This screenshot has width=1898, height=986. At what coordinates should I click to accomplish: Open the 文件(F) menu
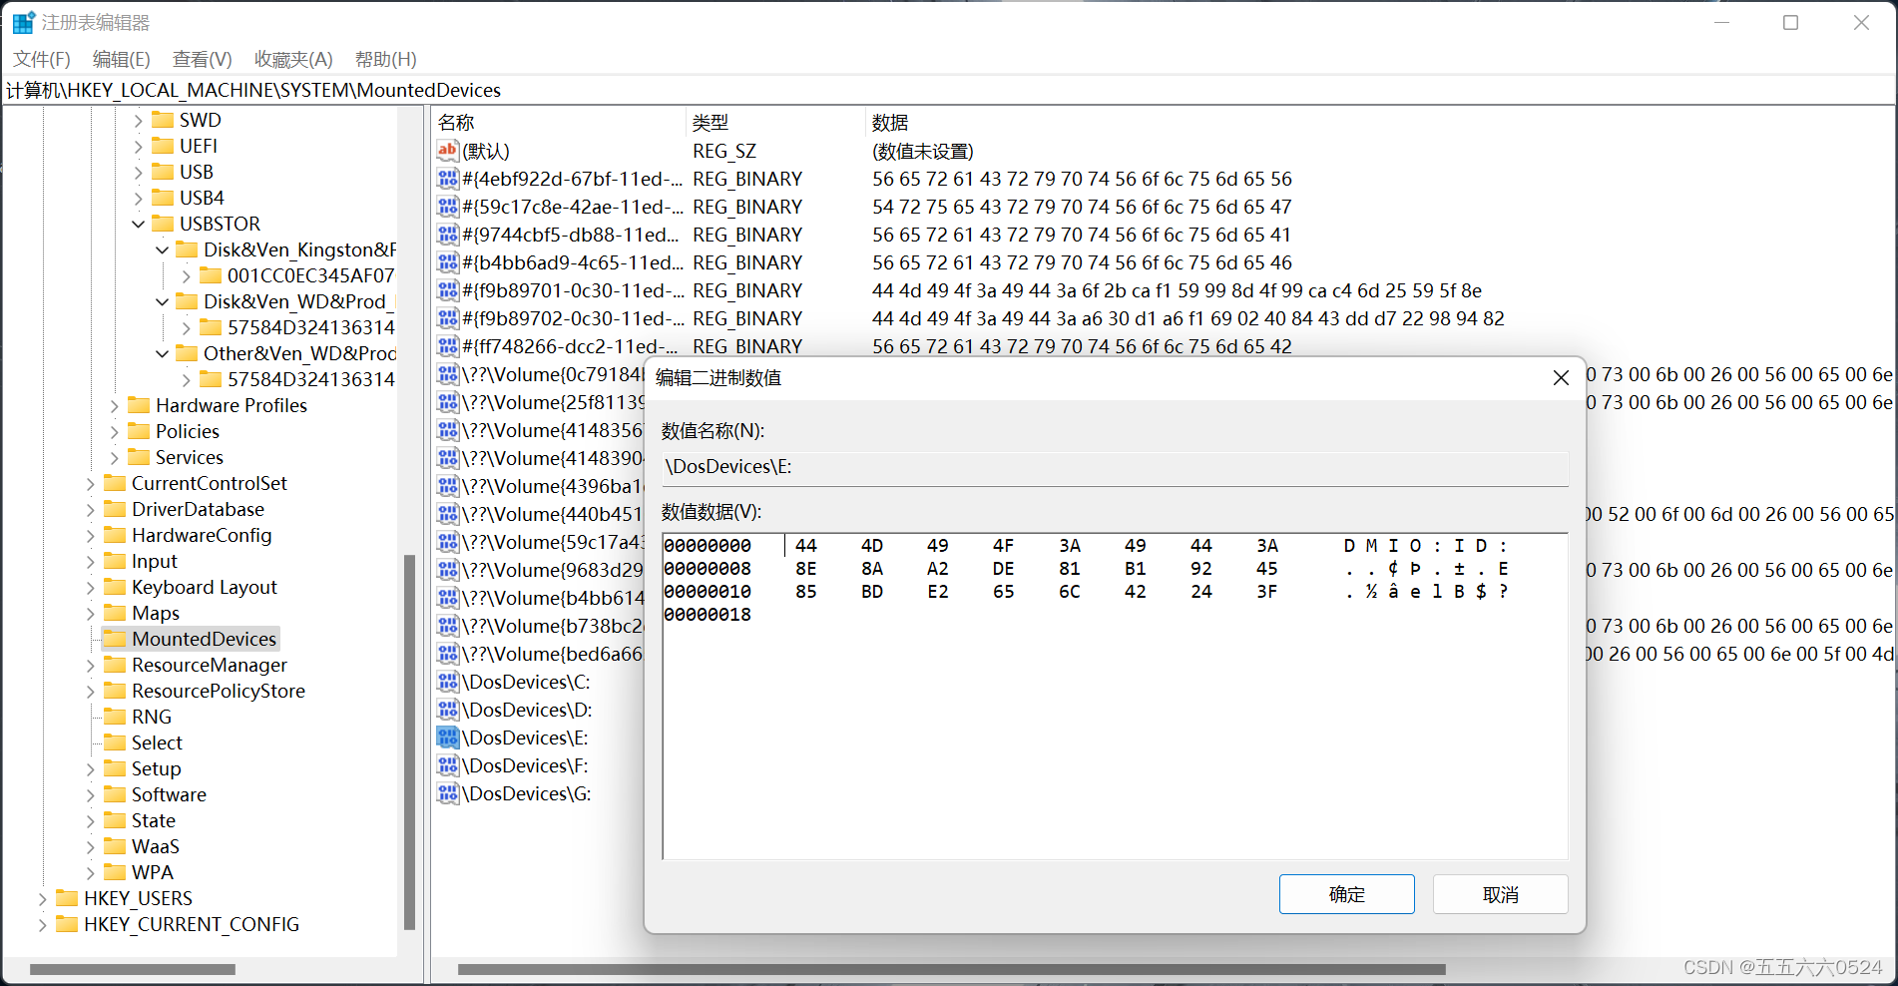(x=42, y=59)
